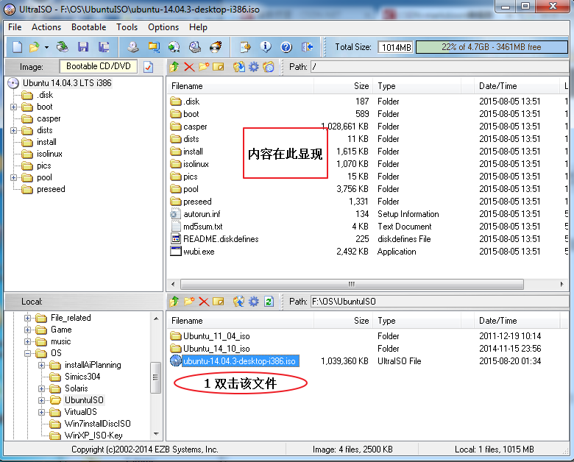This screenshot has height=462, width=574.
Task: Click the Up folder icon in image pane
Action: [174, 67]
